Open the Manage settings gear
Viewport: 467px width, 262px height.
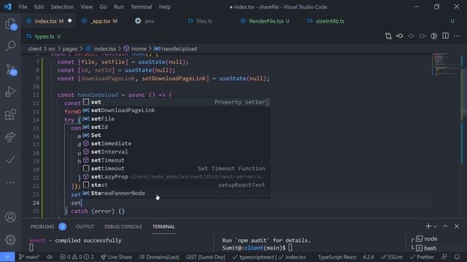tap(10, 239)
